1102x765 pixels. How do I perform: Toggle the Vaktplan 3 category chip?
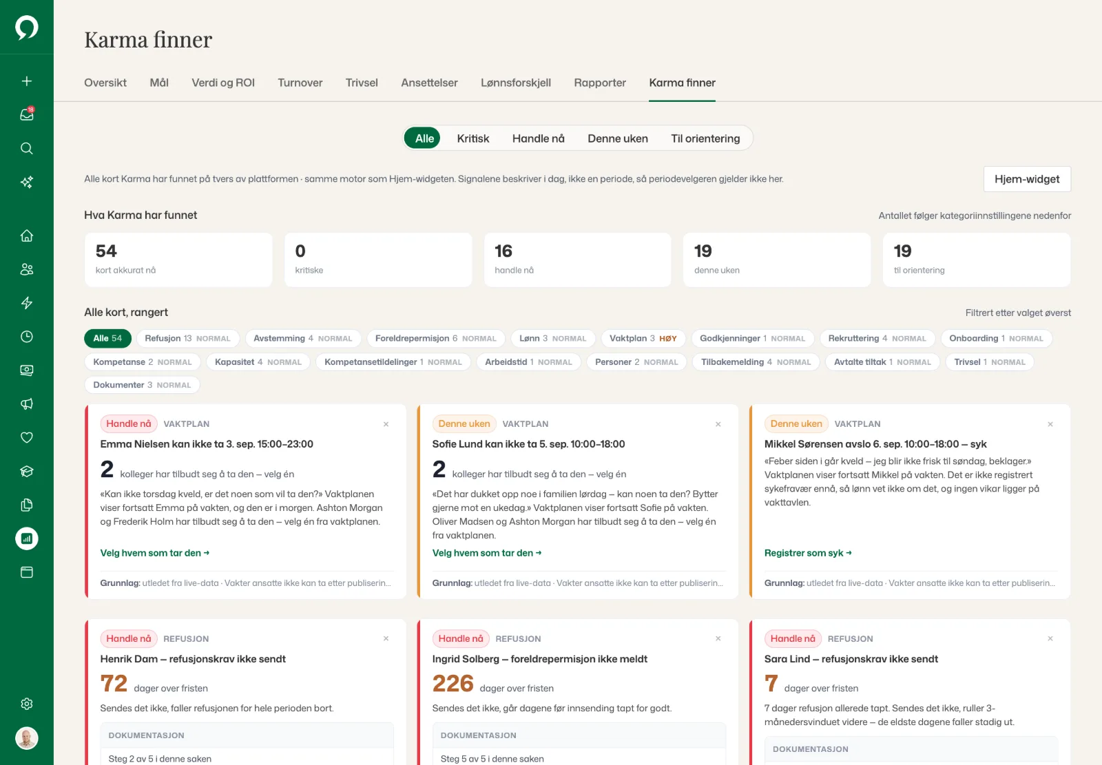[x=643, y=339]
